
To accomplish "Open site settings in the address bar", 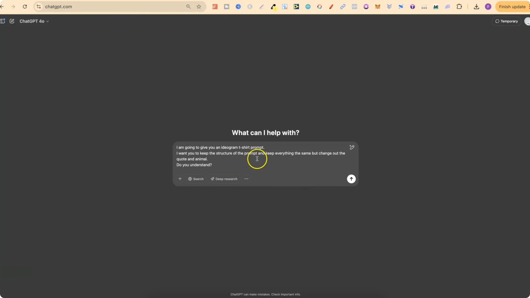I will point(38,6).
